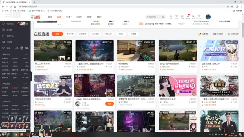Image resolution: width=244 pixels, height=137 pixels.
Task: Expand the 视频 dropdown menu
Action: tap(79, 17)
